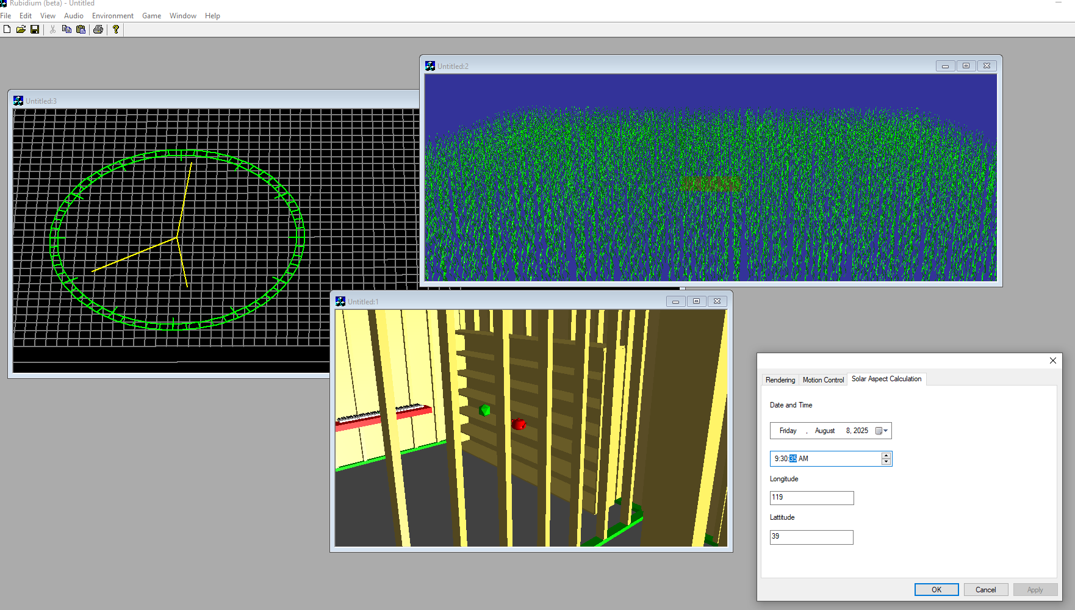Screen dimensions: 1075x610
Task: Switch to the Rendering tab
Action: tap(780, 380)
